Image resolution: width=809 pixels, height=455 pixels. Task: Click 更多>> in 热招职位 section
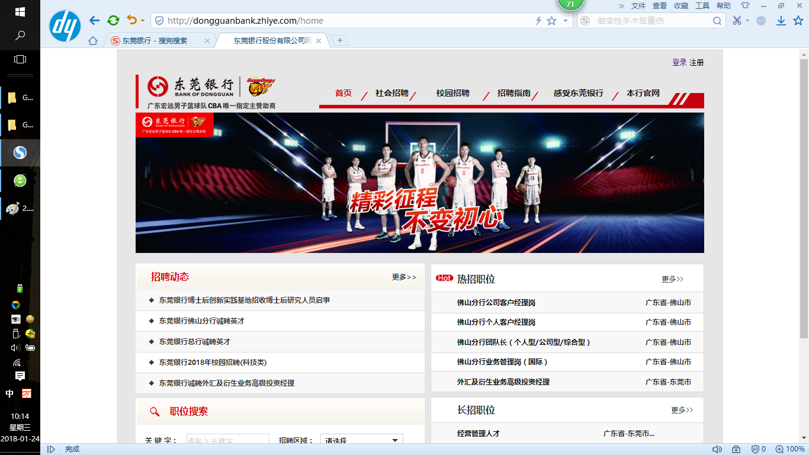[x=673, y=279]
